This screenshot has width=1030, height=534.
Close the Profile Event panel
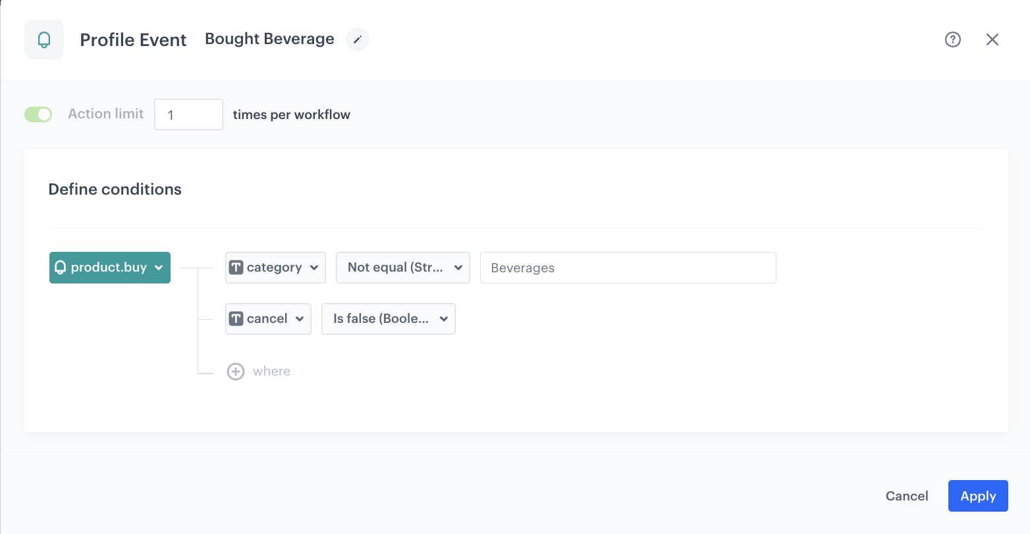point(992,39)
